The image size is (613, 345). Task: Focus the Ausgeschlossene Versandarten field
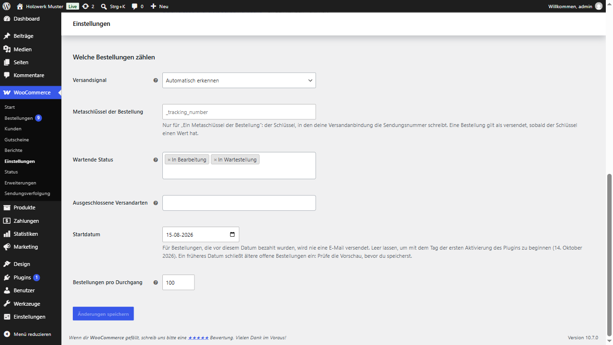tap(239, 203)
